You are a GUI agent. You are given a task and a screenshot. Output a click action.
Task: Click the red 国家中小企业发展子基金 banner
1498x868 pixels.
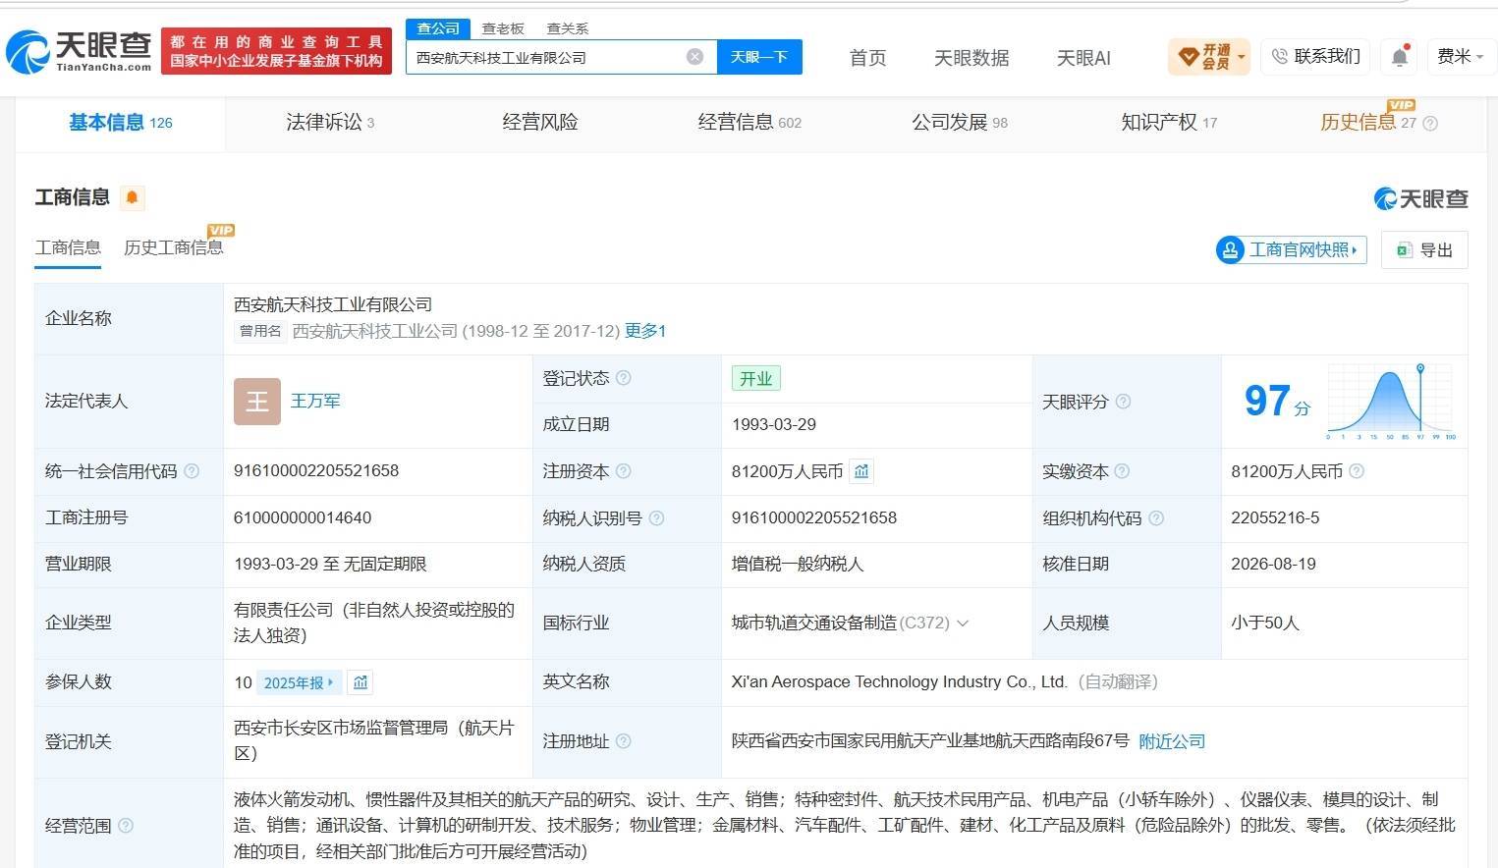click(x=276, y=51)
